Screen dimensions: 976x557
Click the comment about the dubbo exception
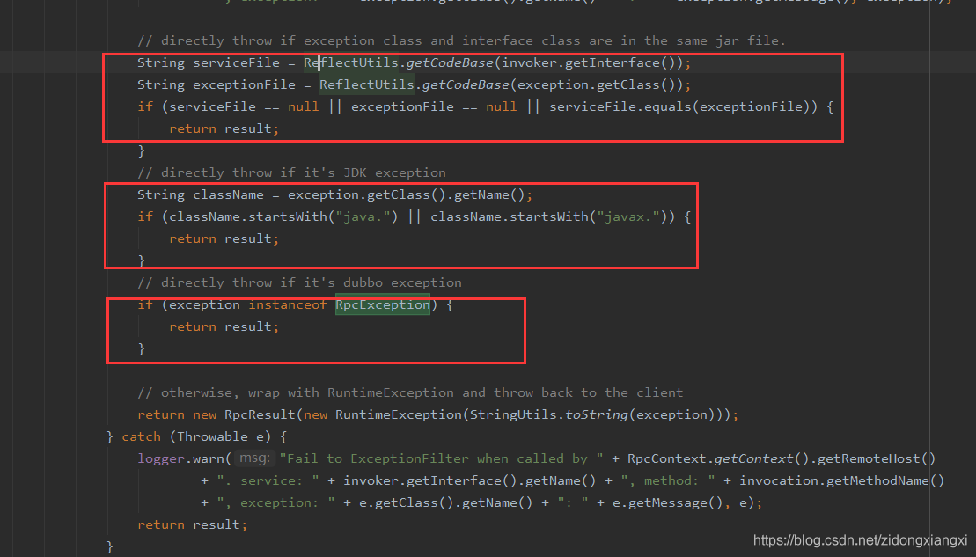tap(299, 282)
